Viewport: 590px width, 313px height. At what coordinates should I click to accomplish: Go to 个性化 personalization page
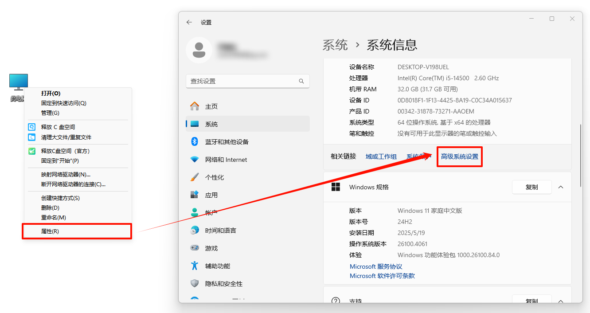214,177
